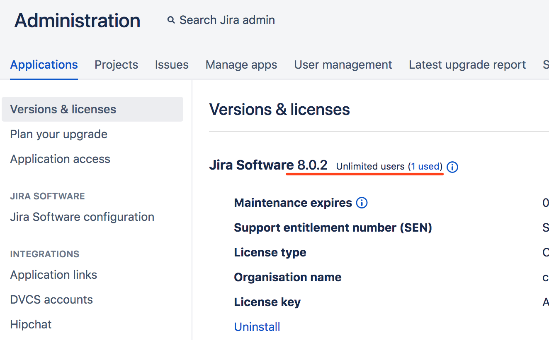
Task: Open Jira Software configuration
Action: tap(82, 217)
